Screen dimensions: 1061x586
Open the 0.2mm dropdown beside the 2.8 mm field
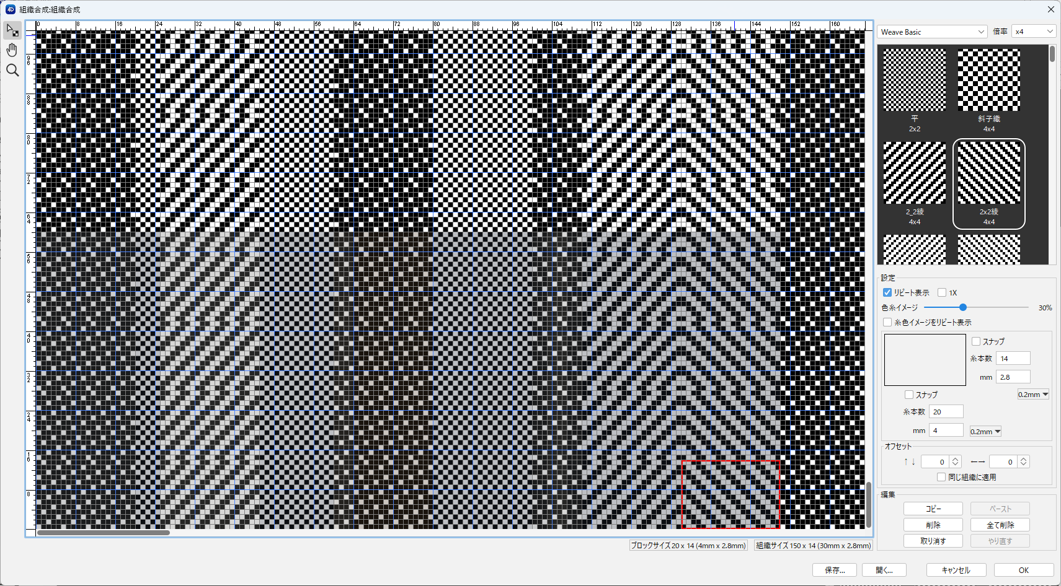(1033, 395)
